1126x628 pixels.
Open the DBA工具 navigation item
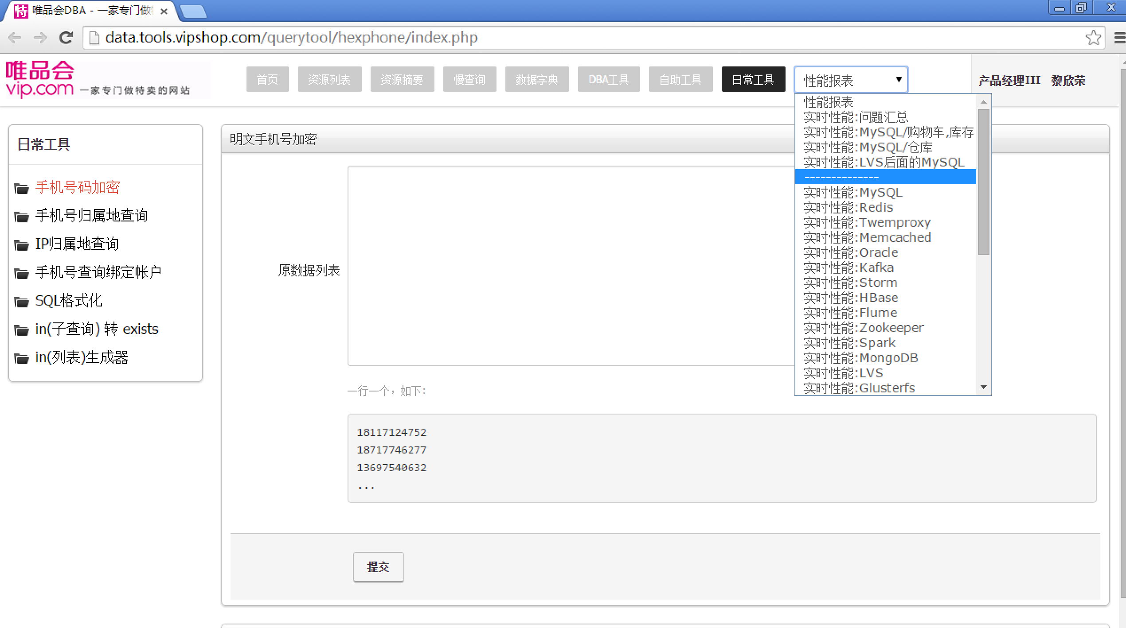coord(609,80)
